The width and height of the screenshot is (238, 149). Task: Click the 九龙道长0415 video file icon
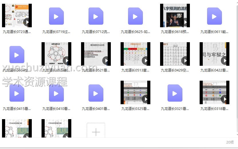(x=17, y=93)
